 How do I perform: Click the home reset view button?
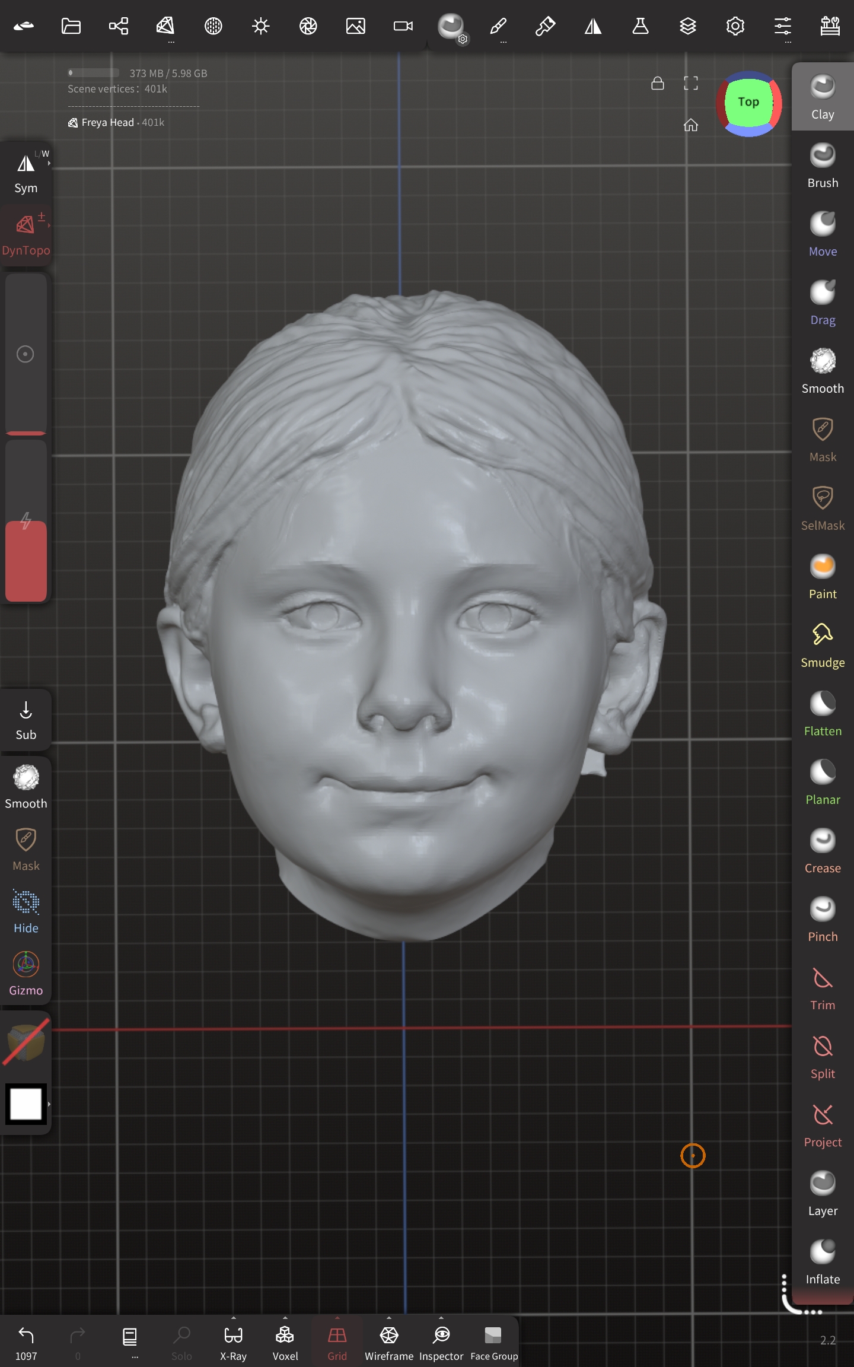coord(691,125)
